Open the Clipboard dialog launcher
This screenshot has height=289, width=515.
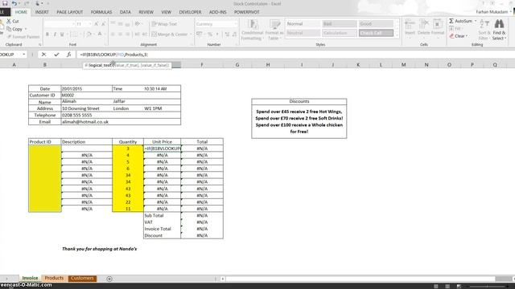click(39, 45)
